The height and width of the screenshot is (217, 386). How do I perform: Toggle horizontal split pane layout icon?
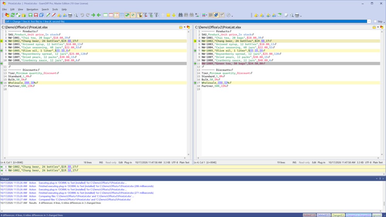tap(122, 15)
